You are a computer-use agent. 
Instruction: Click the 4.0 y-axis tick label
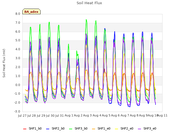click(x=18, y=49)
